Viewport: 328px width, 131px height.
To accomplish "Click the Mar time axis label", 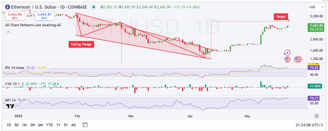I will click(x=131, y=116).
